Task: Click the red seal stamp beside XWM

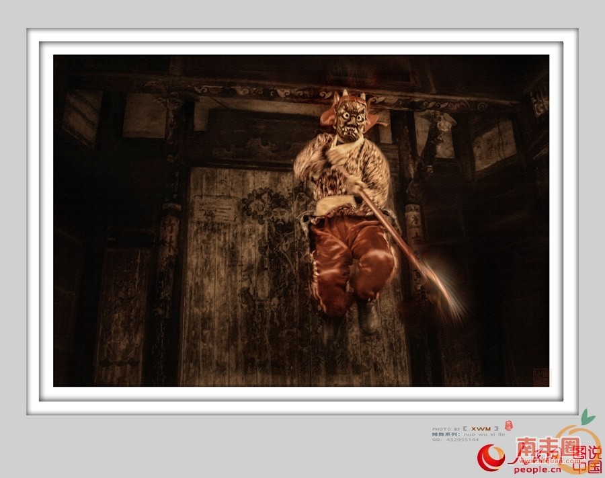Action: coord(508,426)
